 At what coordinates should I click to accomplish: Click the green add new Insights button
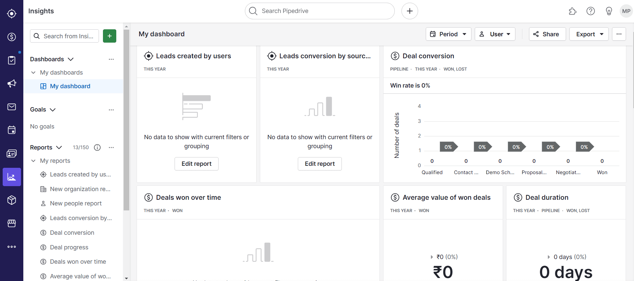[x=110, y=36]
